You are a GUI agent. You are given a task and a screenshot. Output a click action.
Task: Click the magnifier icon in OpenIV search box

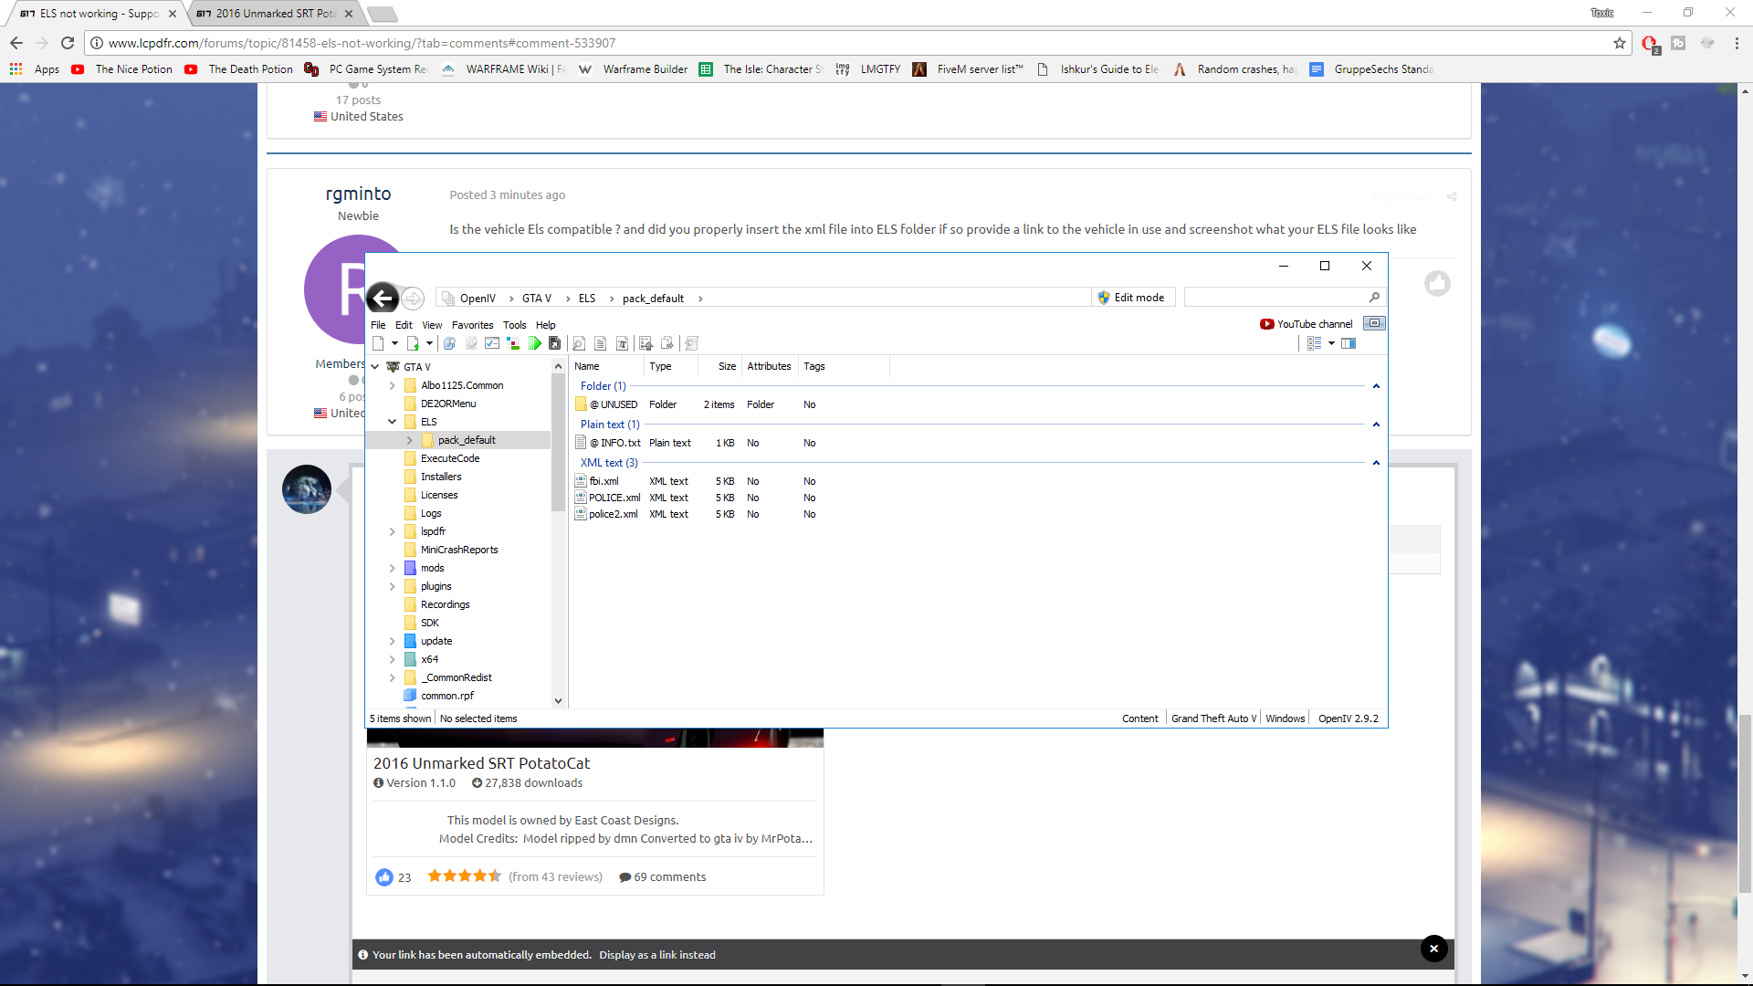(1374, 298)
